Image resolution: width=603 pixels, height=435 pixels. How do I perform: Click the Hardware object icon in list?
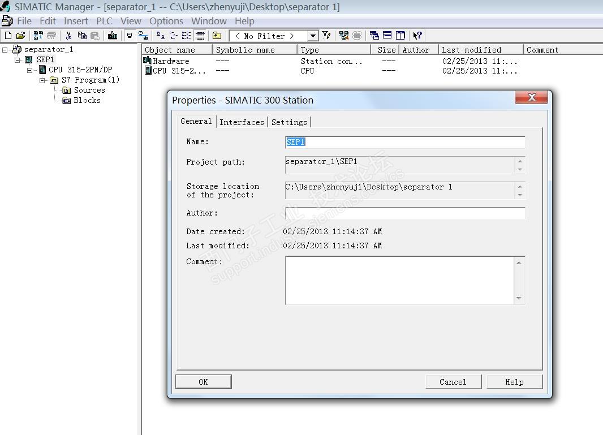[147, 61]
